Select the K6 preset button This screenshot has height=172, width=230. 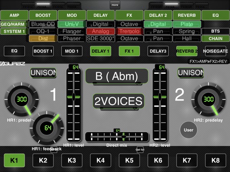coord(158,160)
